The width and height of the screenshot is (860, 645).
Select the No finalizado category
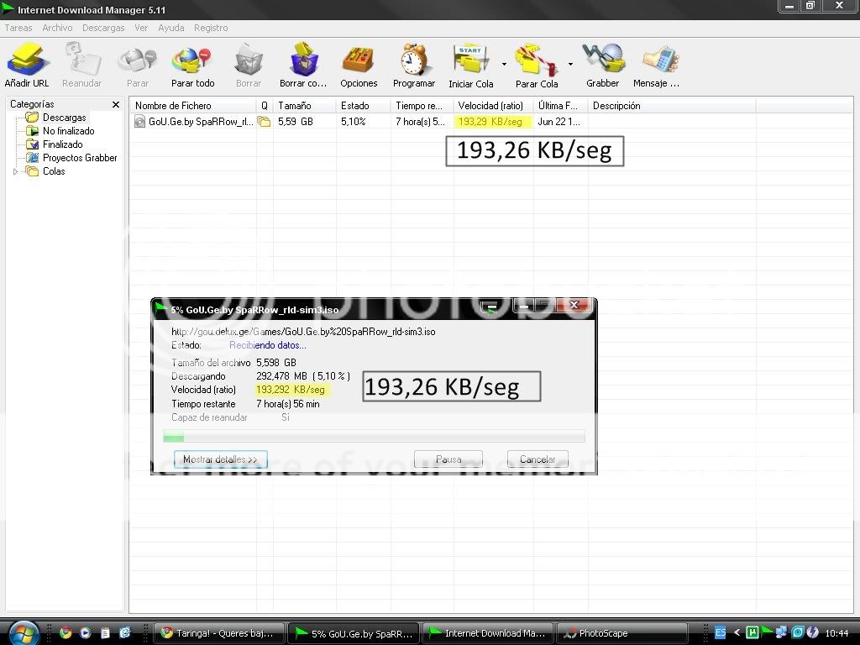click(60, 131)
